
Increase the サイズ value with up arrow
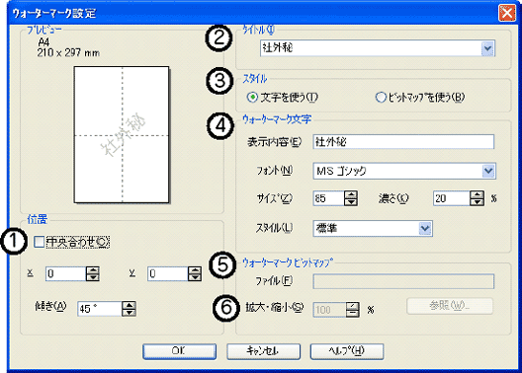pyautogui.click(x=351, y=195)
